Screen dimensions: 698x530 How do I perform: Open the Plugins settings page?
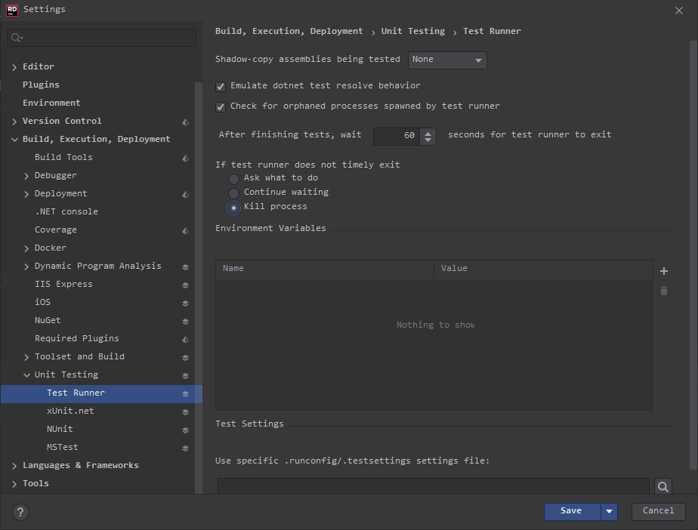(x=41, y=85)
